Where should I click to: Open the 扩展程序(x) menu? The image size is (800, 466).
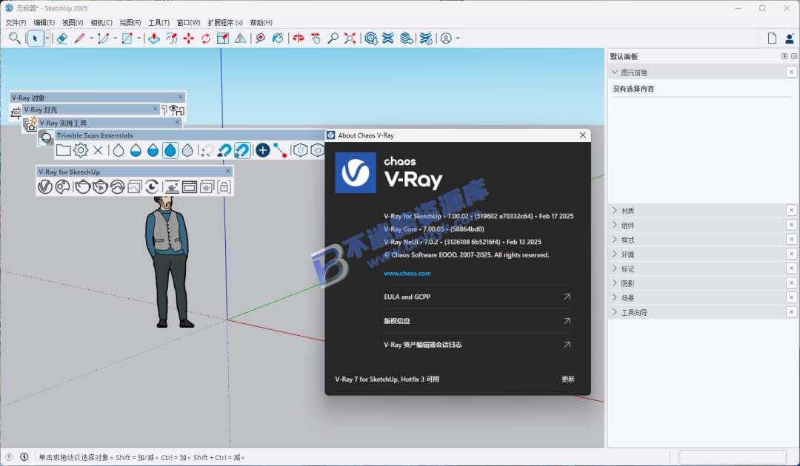[x=225, y=22]
